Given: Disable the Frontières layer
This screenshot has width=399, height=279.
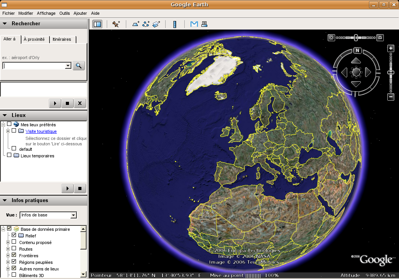Looking at the screenshot, I should [14, 255].
